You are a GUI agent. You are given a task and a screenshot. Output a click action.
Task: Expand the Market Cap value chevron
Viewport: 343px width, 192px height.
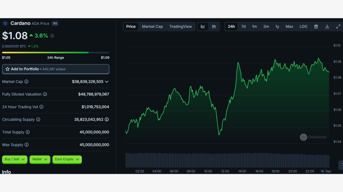(x=107, y=82)
